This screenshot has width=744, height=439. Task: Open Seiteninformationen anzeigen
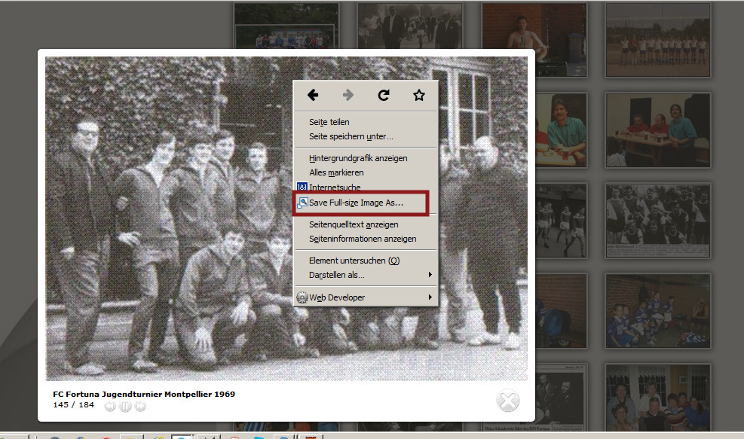(366, 239)
